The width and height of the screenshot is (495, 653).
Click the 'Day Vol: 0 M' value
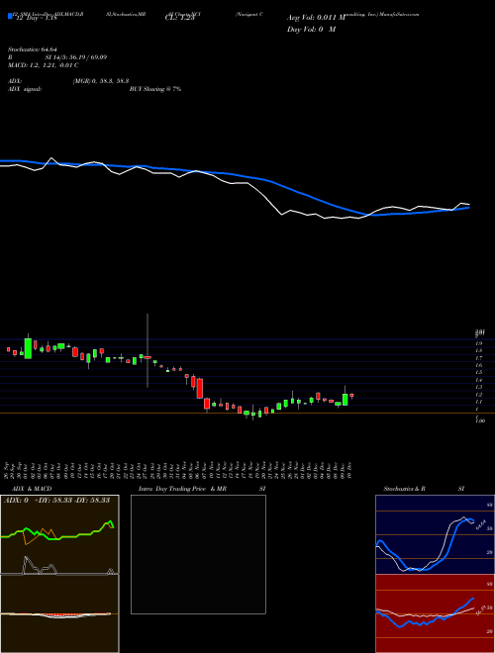coord(311,29)
